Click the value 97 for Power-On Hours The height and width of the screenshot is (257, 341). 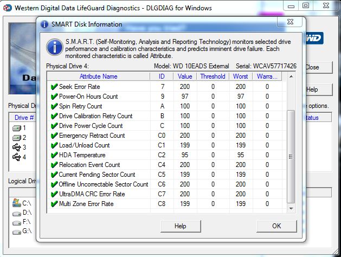(x=185, y=97)
